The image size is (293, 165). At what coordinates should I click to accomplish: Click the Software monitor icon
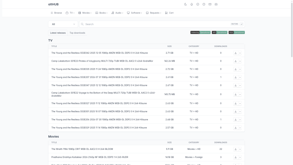(128, 13)
